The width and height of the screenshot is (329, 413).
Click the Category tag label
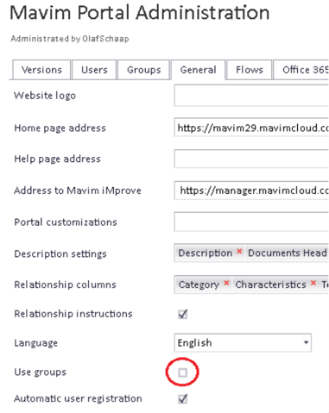click(x=199, y=285)
